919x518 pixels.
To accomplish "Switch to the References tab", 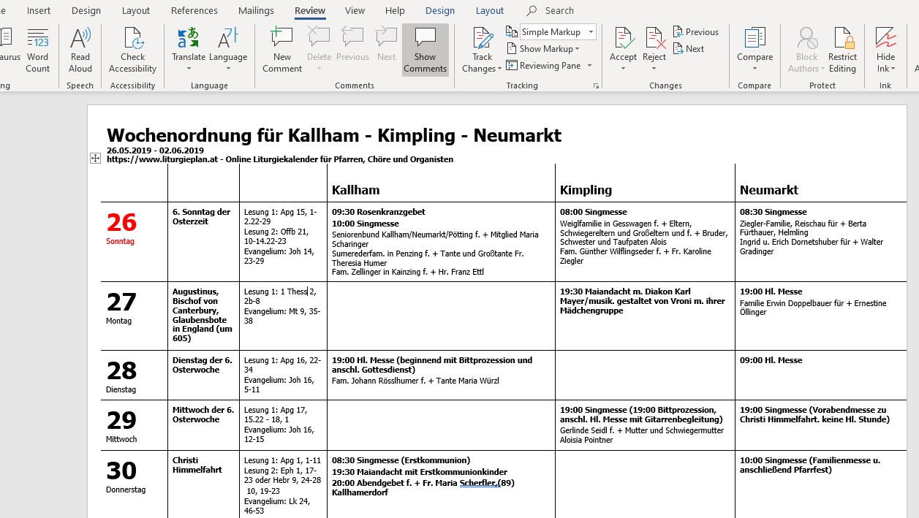I will pyautogui.click(x=194, y=10).
